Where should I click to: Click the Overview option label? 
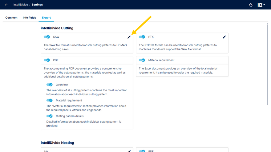pos(62,85)
